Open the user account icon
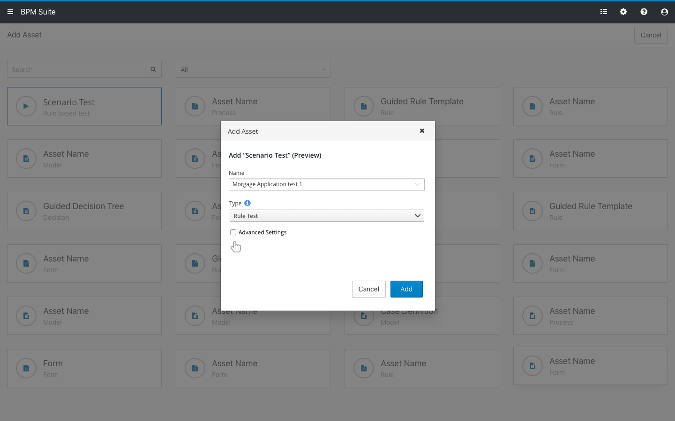 coord(664,12)
